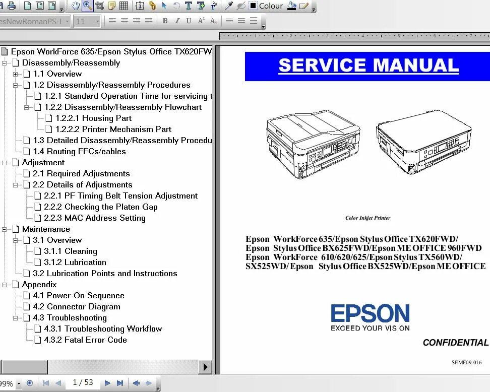Justify text alignment
The width and height of the screenshot is (490, 392).
[x=149, y=21]
